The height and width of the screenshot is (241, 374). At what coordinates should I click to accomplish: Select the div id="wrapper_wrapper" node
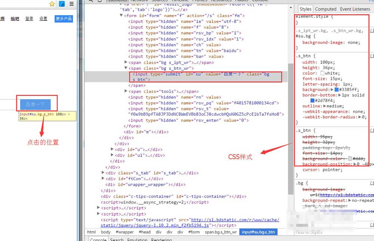click(145, 184)
